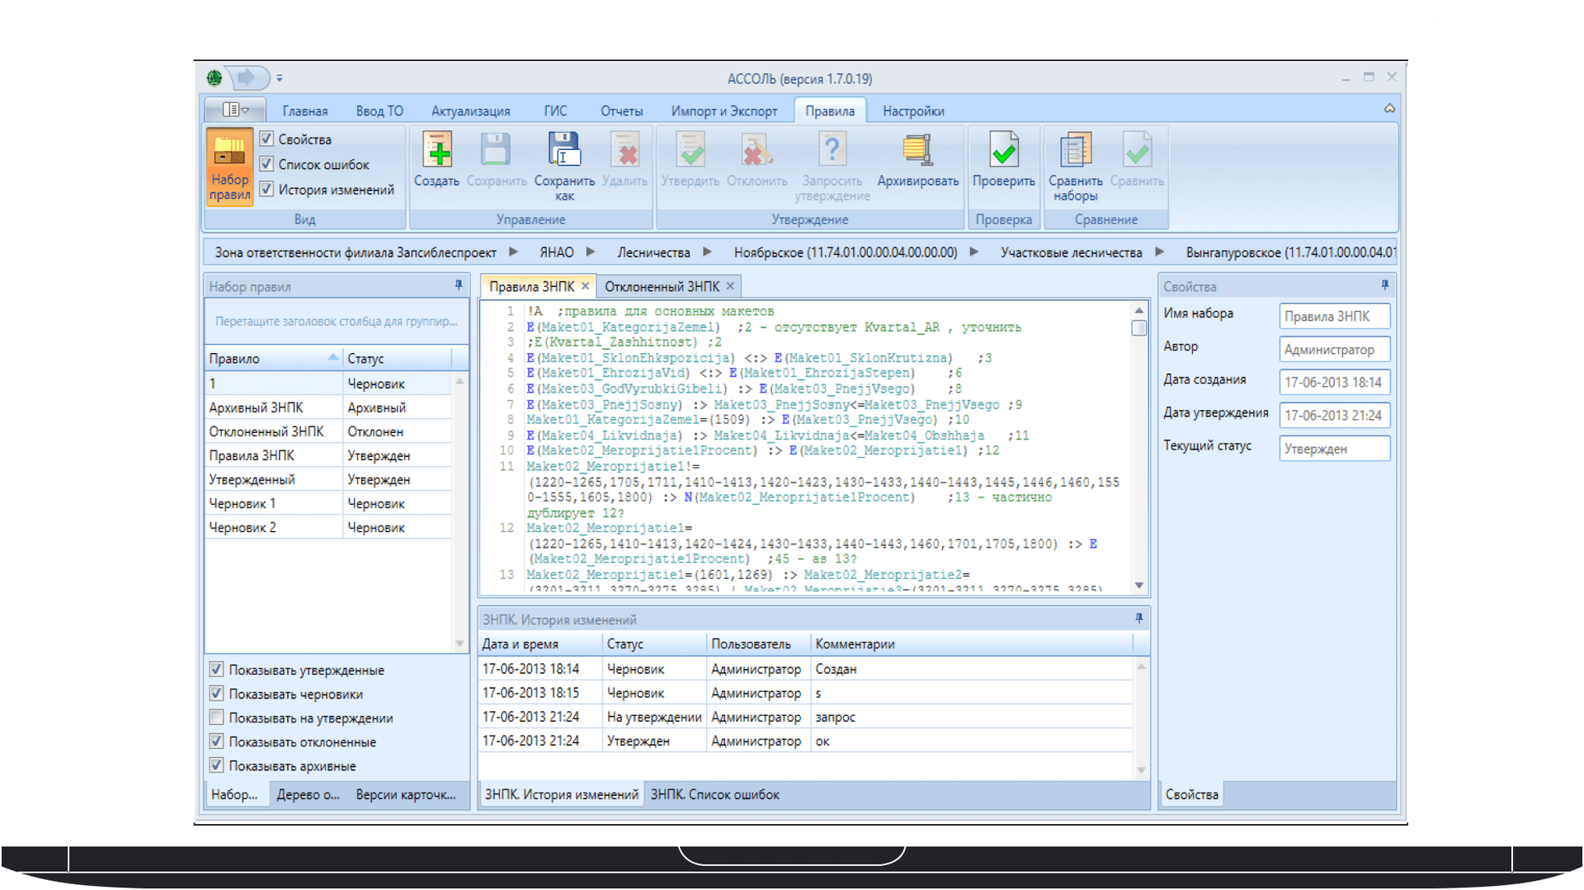Viewport: 1584px width, 890px height.
Task: Click scroll up arrow of history table
Action: point(1141,666)
